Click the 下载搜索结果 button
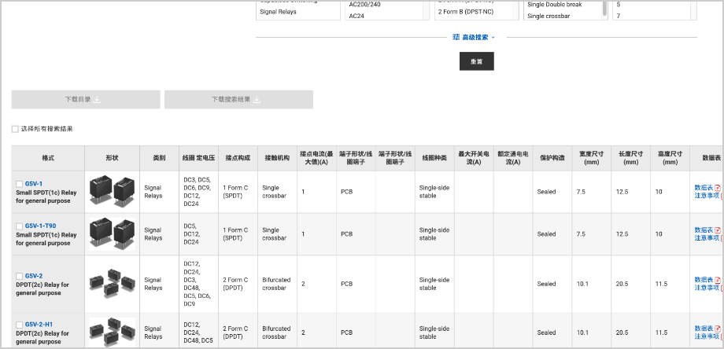The image size is (724, 349). [x=238, y=100]
